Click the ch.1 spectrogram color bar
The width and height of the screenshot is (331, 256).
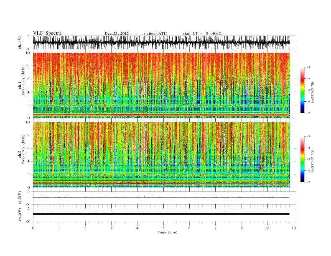coord(302,90)
